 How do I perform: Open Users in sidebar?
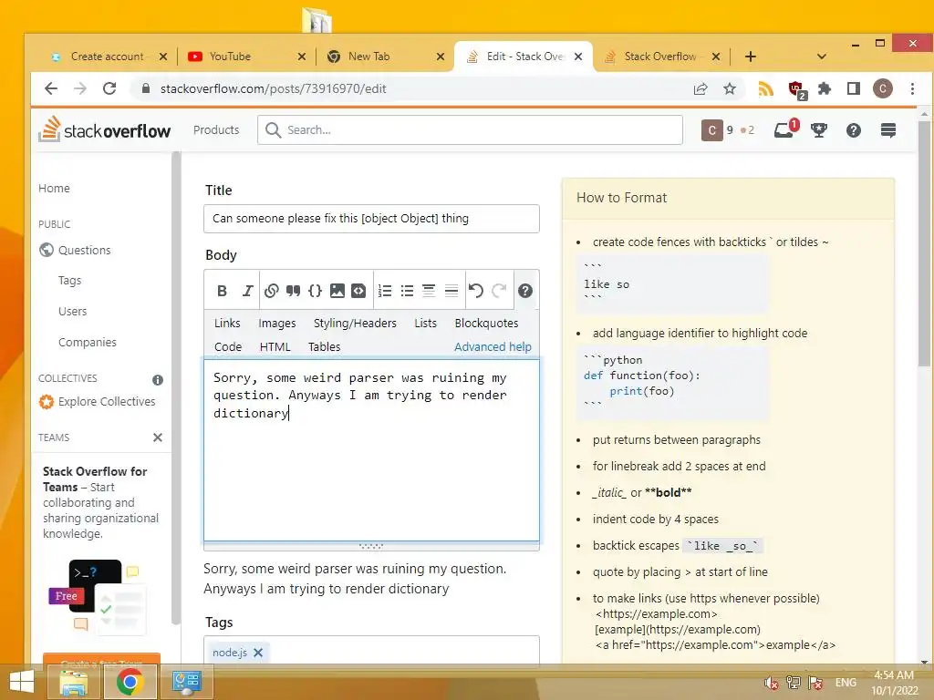[x=72, y=312]
